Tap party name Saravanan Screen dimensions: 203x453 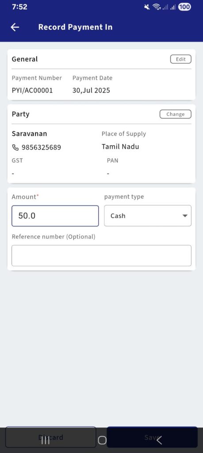pyautogui.click(x=30, y=134)
